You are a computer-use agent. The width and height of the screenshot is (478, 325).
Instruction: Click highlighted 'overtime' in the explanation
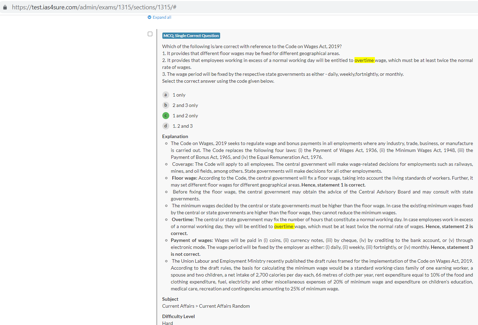(x=283, y=226)
